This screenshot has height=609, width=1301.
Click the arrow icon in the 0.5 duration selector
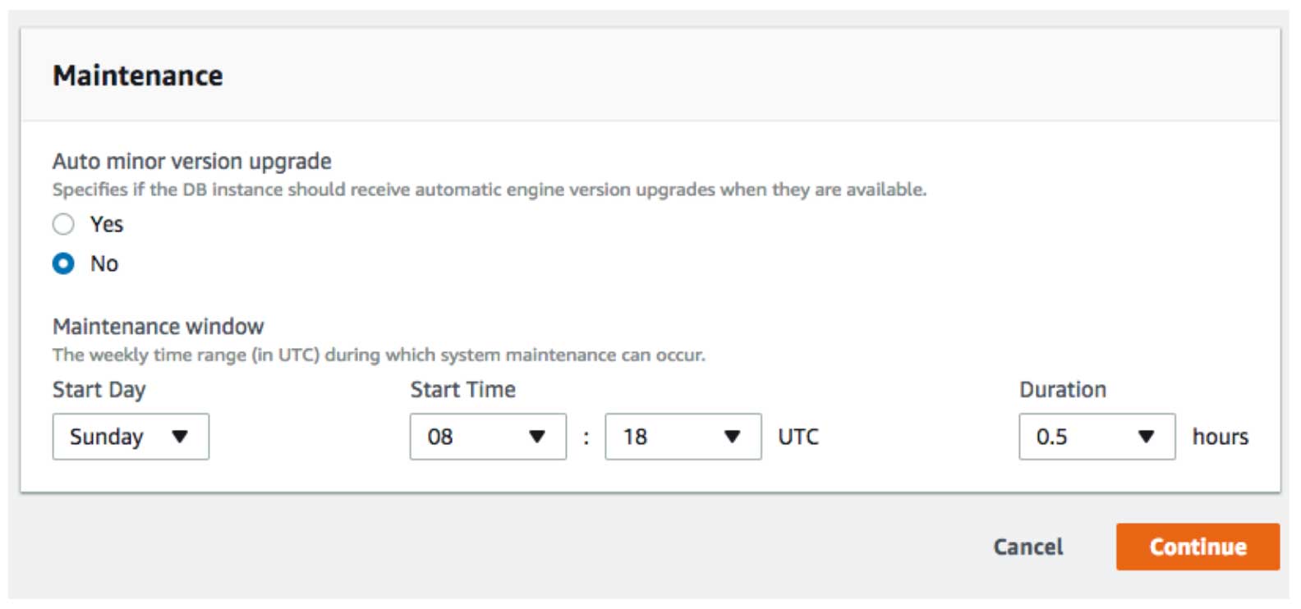[1146, 437]
